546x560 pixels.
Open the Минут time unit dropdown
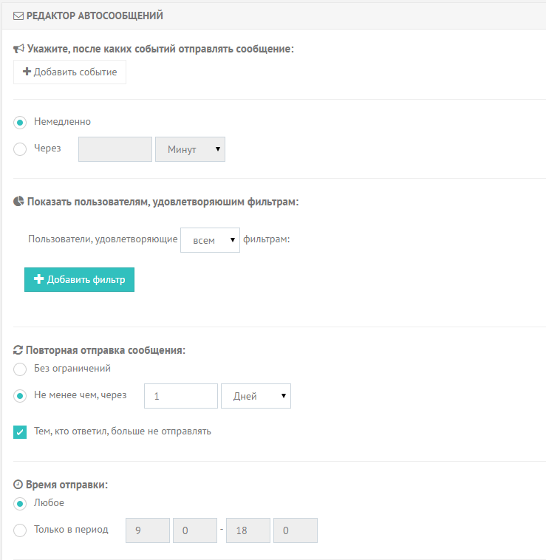190,149
